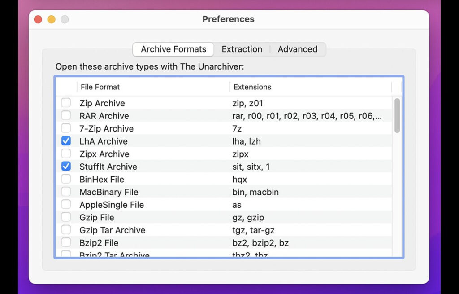459x294 pixels.
Task: Check the BinHex File checkbox
Action: click(66, 179)
